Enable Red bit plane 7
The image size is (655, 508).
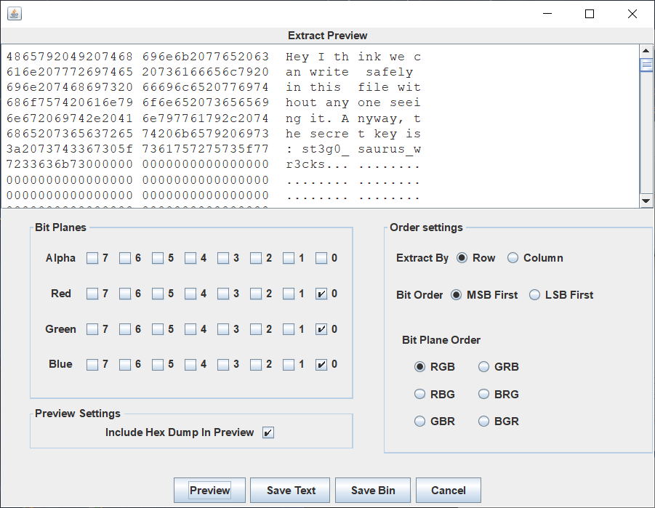(x=92, y=294)
